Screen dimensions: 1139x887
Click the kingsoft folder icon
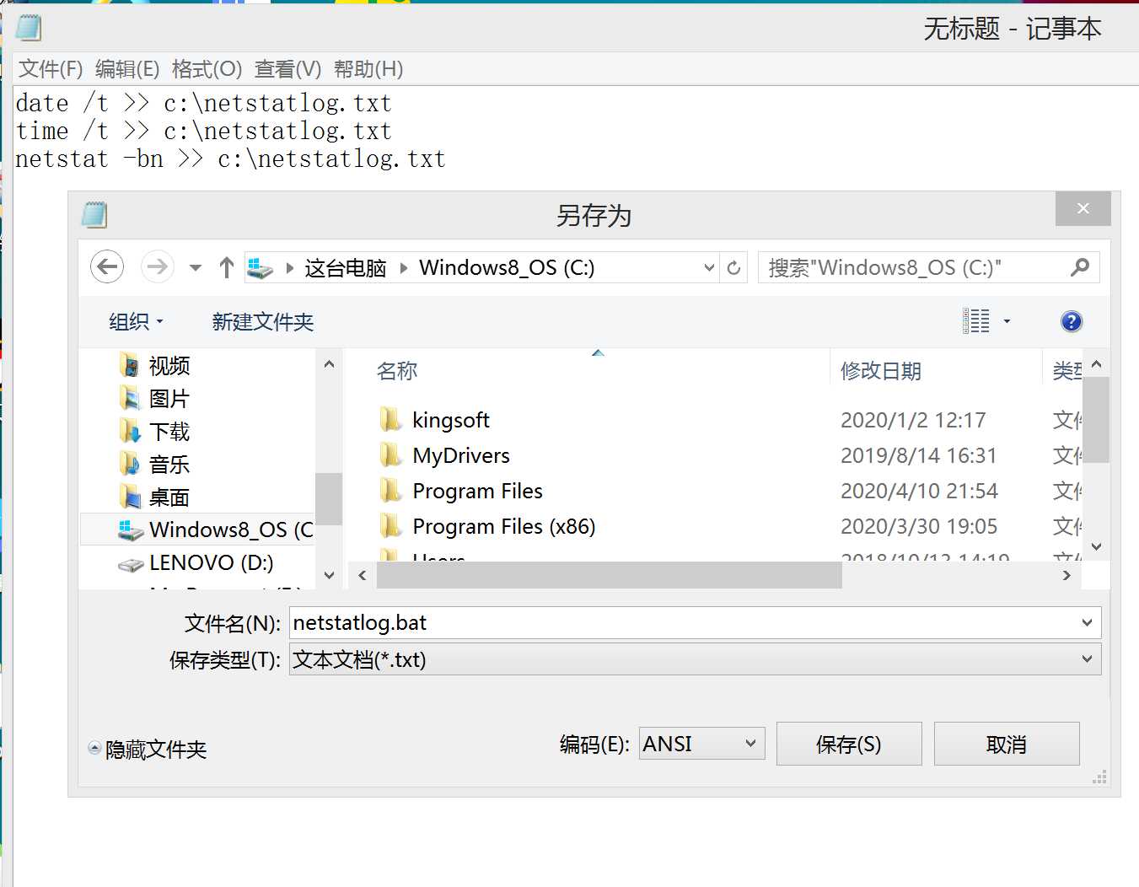(390, 420)
